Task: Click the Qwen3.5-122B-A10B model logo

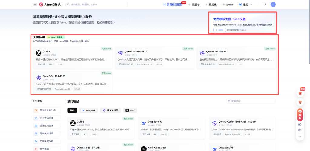Action: point(38,78)
